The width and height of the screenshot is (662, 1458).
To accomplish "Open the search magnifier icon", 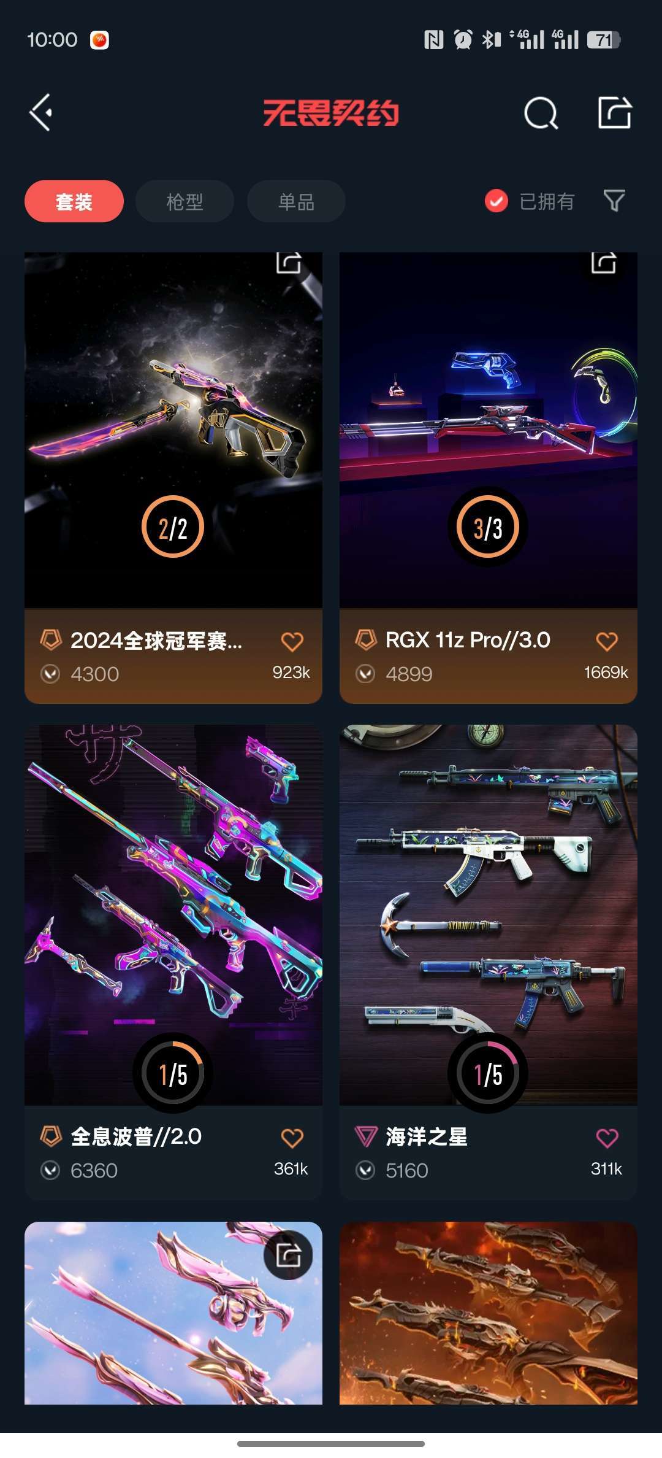I will pyautogui.click(x=541, y=113).
